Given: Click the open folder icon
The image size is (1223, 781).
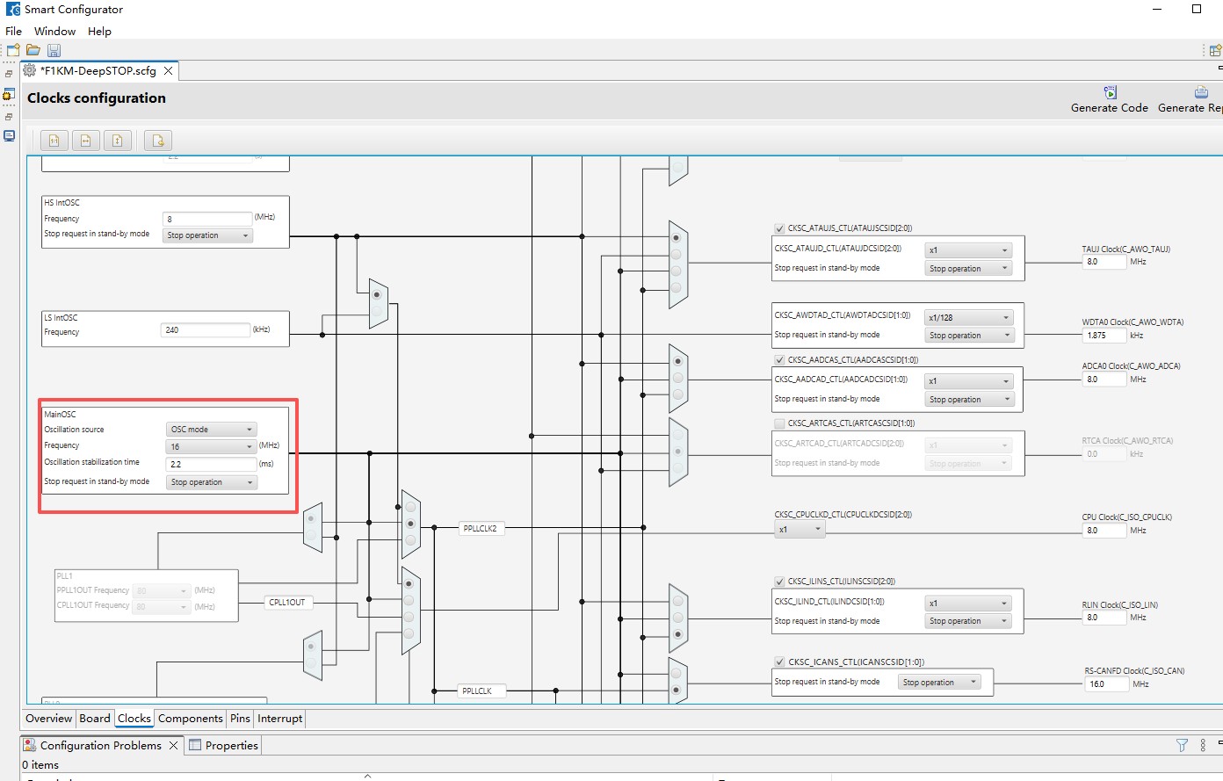Looking at the screenshot, I should pyautogui.click(x=33, y=50).
